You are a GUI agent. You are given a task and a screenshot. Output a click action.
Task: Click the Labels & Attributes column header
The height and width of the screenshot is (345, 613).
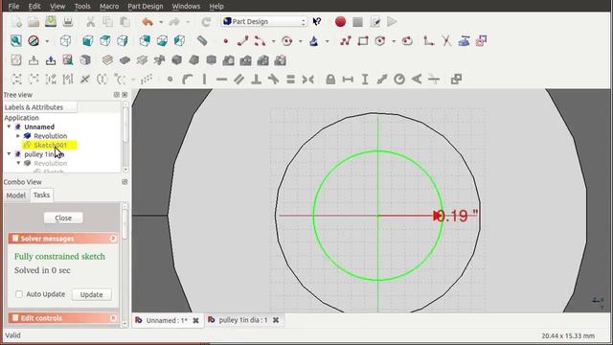[x=40, y=107]
